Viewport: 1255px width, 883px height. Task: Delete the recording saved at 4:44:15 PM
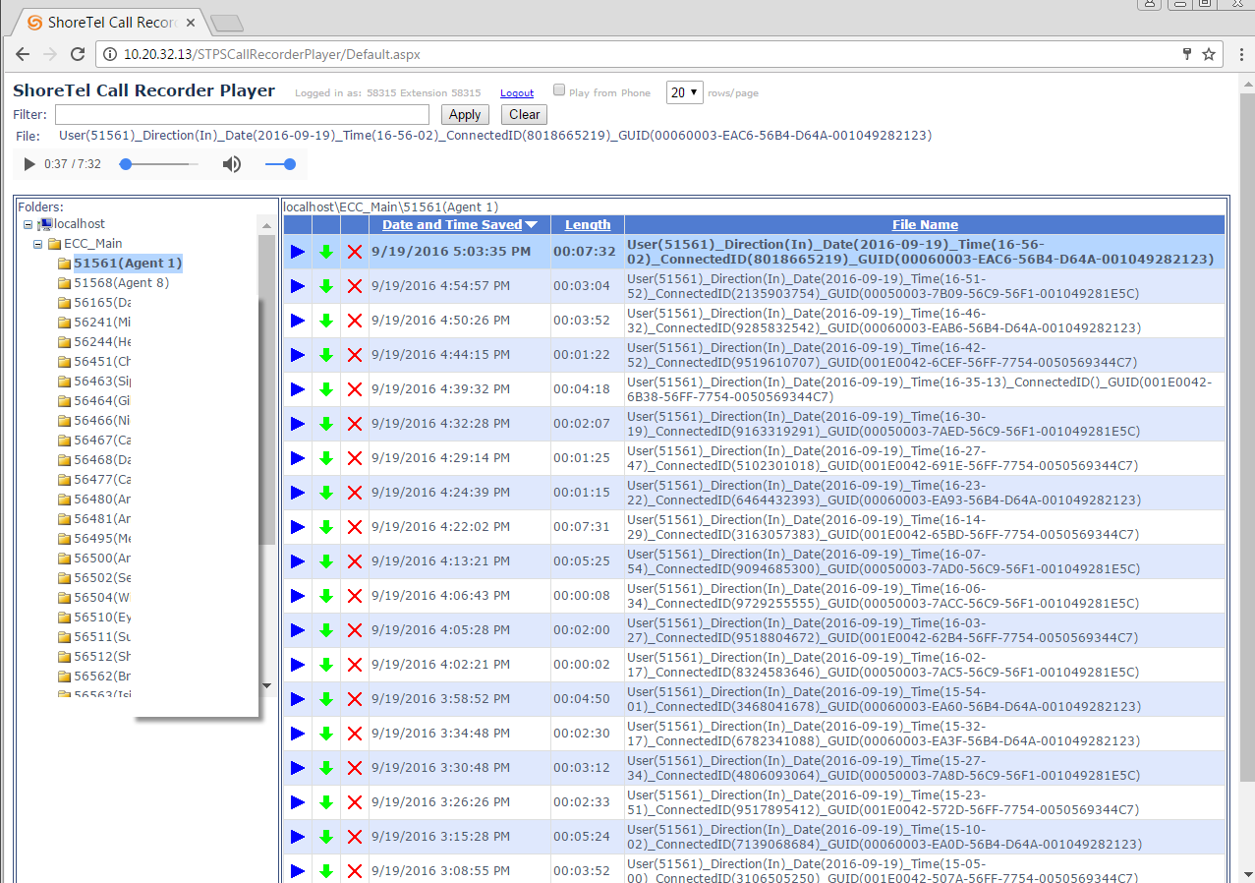(355, 355)
